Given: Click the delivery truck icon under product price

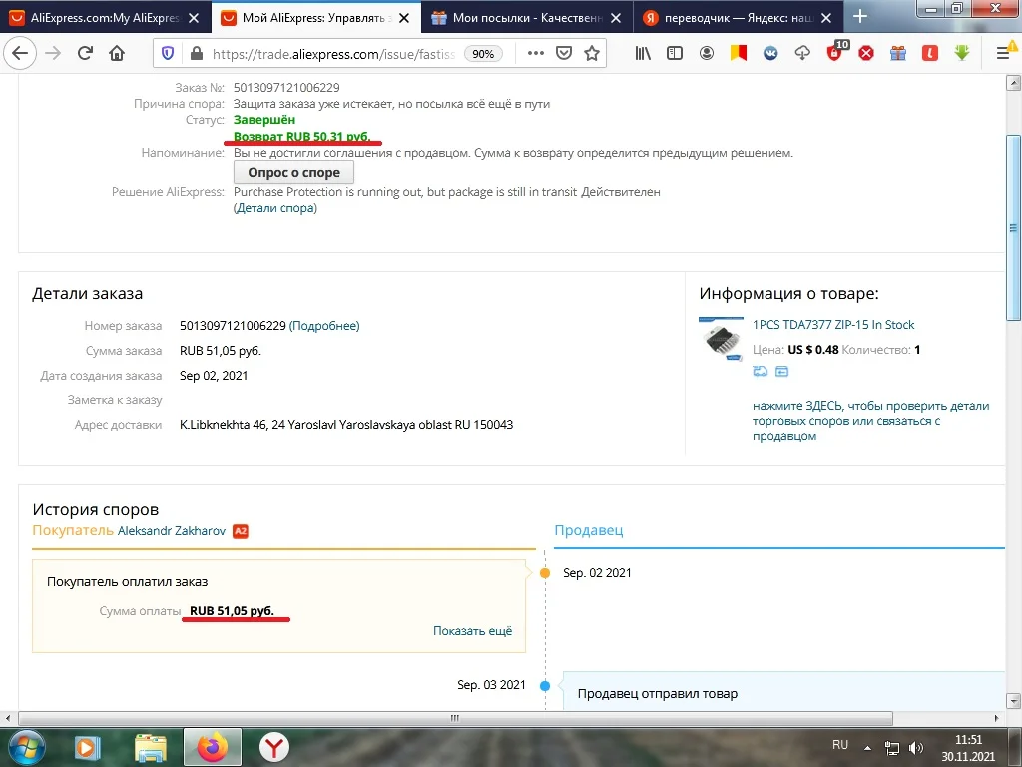Looking at the screenshot, I should [x=760, y=372].
